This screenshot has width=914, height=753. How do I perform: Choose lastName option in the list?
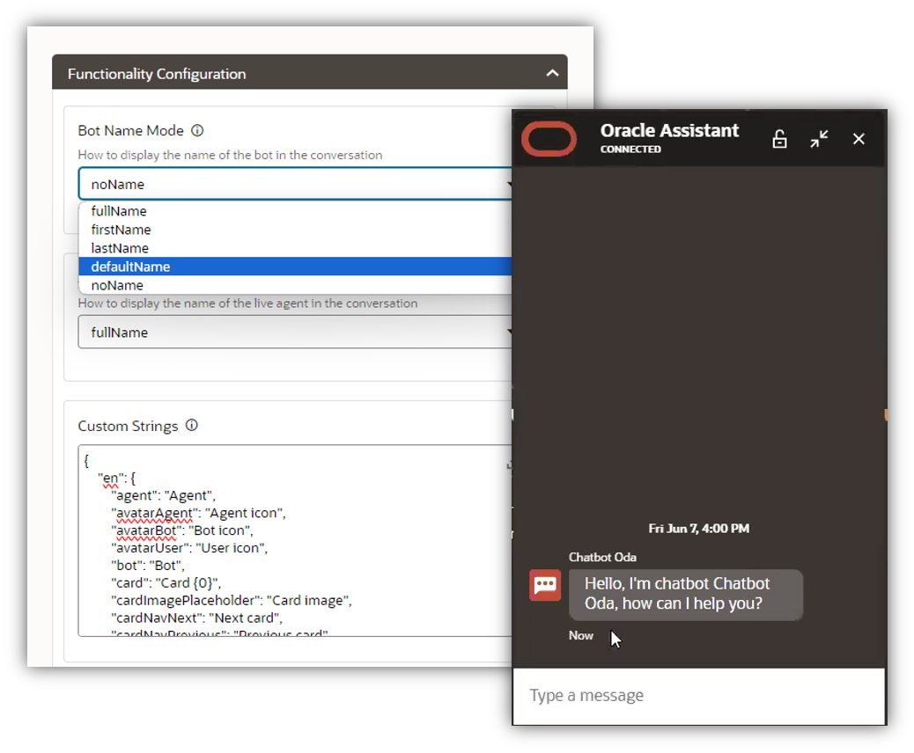point(120,248)
